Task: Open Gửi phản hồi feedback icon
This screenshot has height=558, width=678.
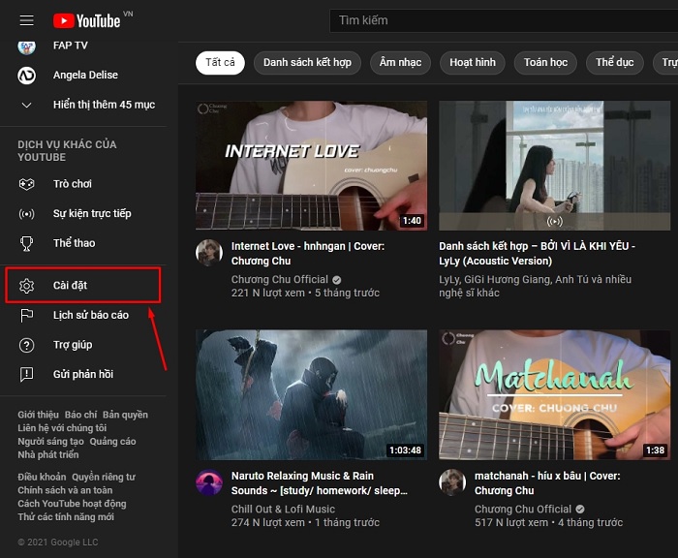Action: click(27, 374)
